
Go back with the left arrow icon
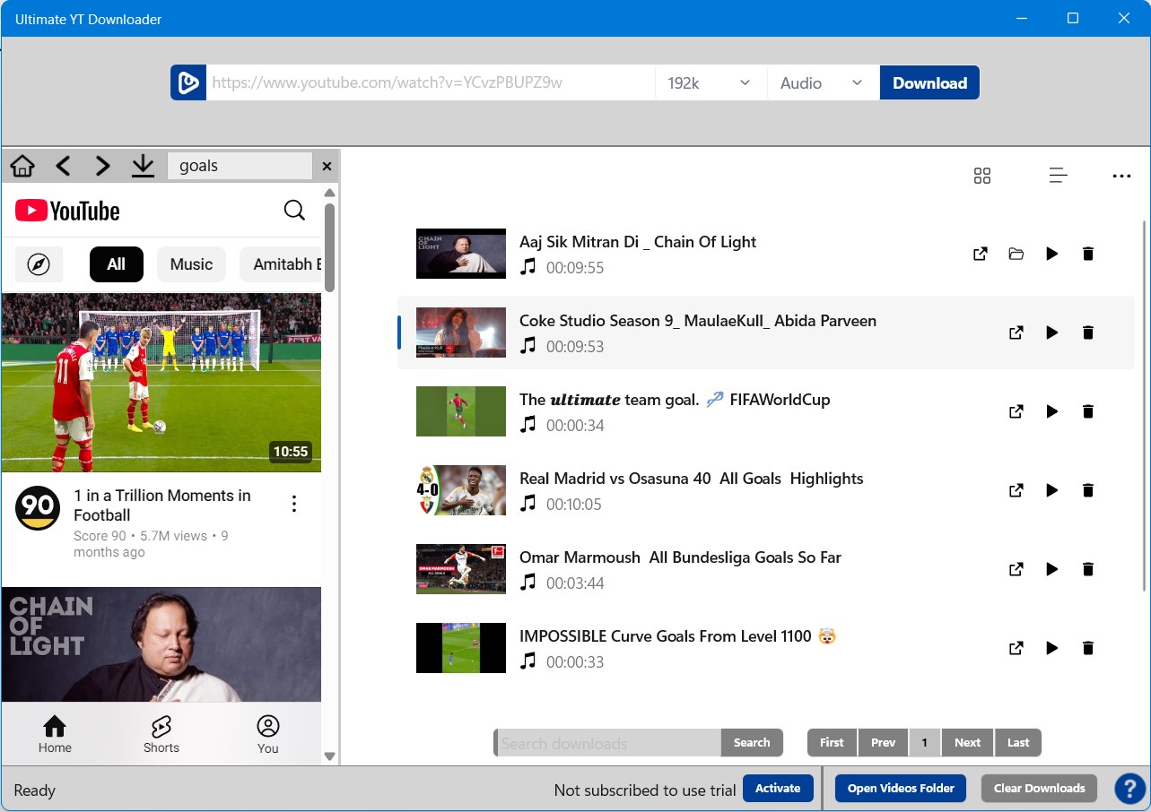(x=63, y=166)
